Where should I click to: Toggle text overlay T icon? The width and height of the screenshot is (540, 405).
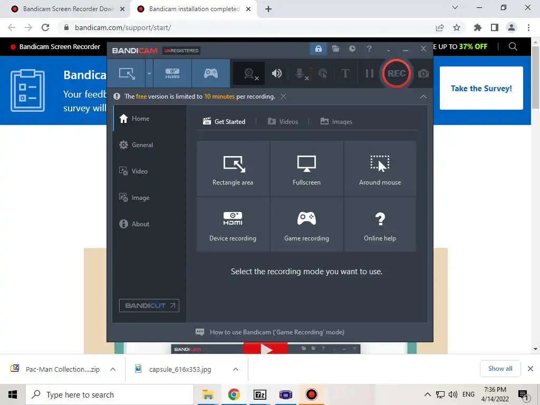pyautogui.click(x=345, y=73)
